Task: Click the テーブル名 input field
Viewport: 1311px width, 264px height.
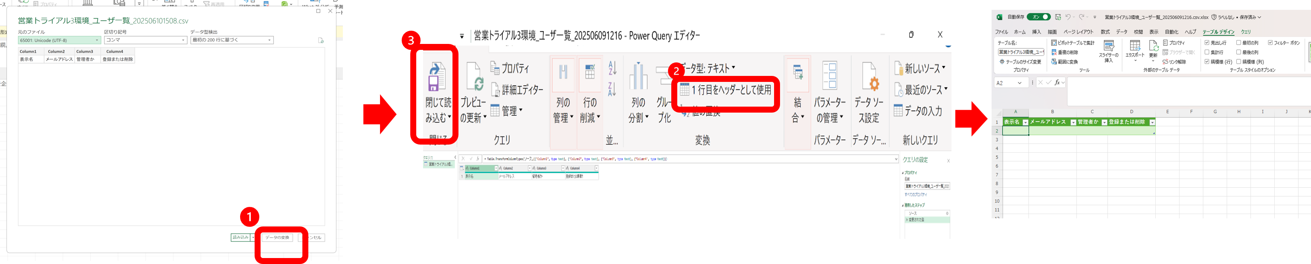Action: (1021, 52)
